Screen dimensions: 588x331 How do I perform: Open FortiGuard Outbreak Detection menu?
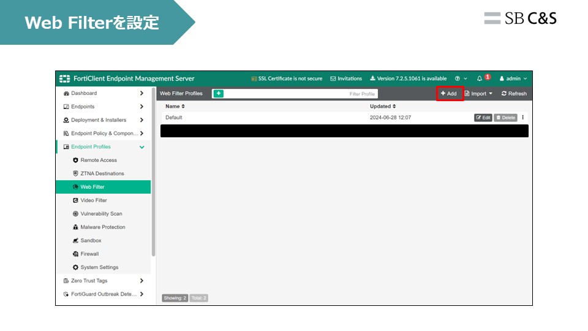point(104,294)
